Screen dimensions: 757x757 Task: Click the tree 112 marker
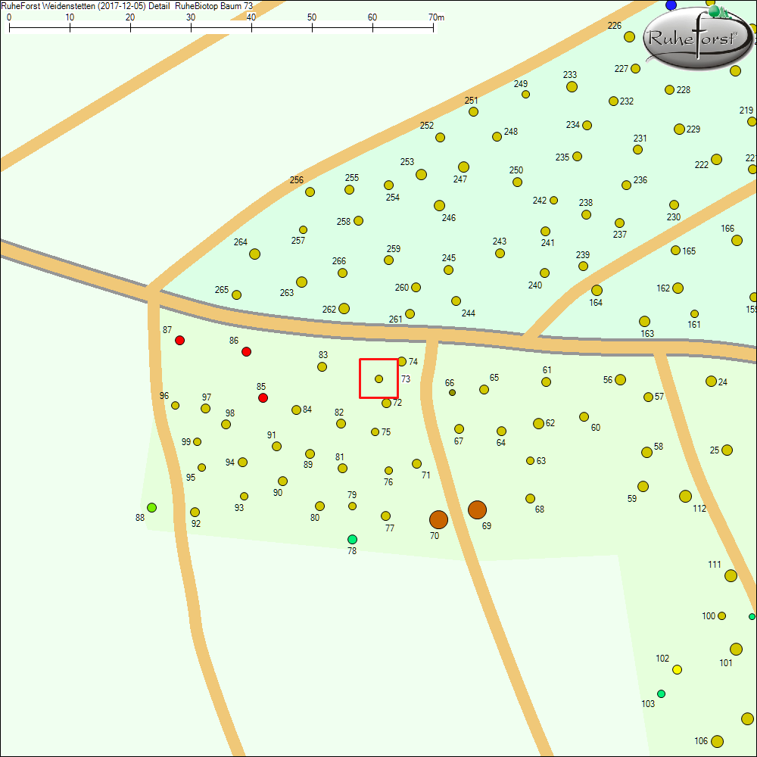tap(685, 497)
